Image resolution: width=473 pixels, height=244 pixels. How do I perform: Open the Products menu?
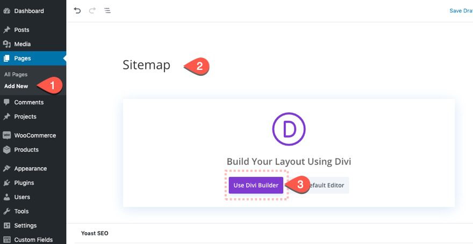pyautogui.click(x=26, y=149)
